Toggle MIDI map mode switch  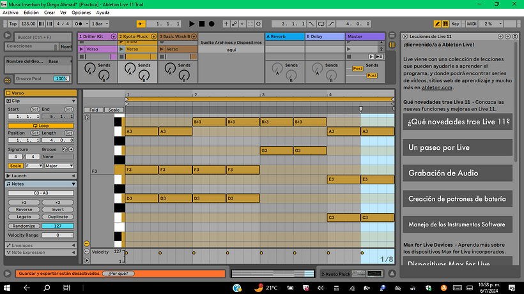click(x=472, y=24)
